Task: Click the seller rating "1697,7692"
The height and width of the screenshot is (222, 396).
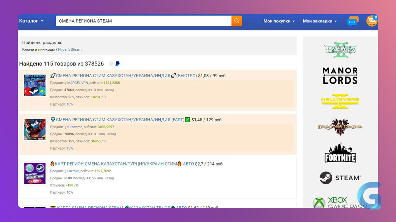Action: pos(103,171)
